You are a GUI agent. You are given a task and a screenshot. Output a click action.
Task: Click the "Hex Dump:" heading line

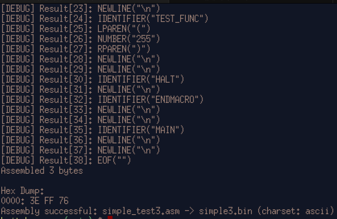[22, 190]
